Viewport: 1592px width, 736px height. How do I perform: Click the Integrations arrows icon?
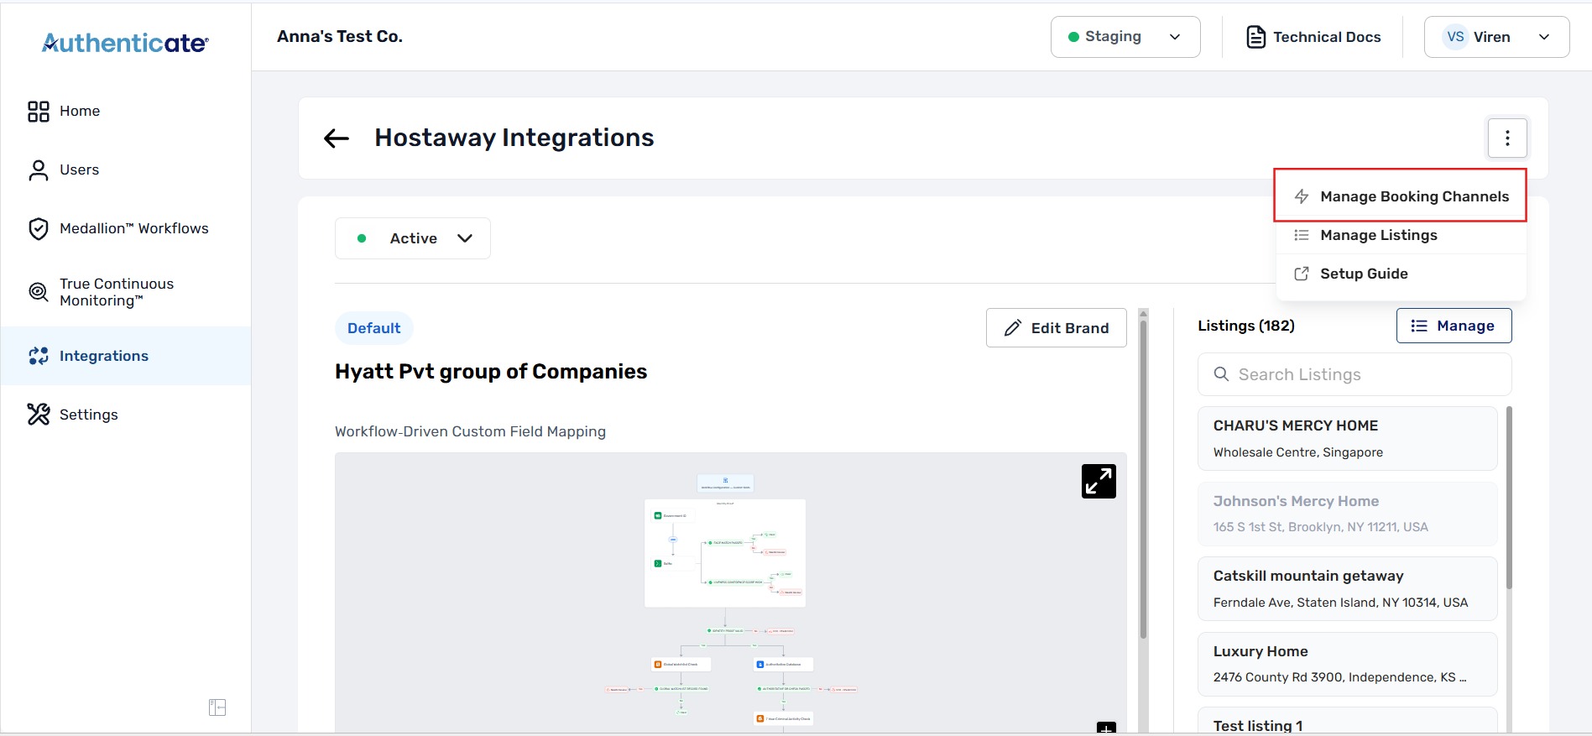click(39, 356)
